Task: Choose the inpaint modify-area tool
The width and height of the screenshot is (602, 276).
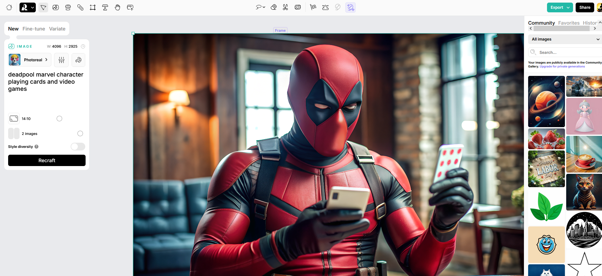Action: [x=298, y=7]
